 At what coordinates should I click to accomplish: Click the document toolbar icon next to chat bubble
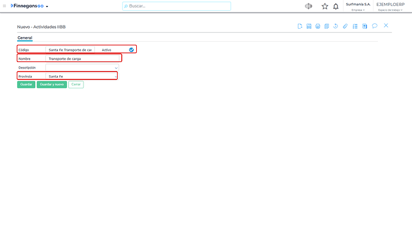tap(364, 26)
